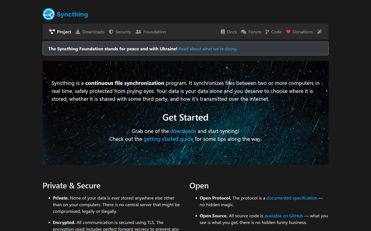Follow 'Read about what we're doing.' link
The image size is (371, 231).
coord(208,49)
